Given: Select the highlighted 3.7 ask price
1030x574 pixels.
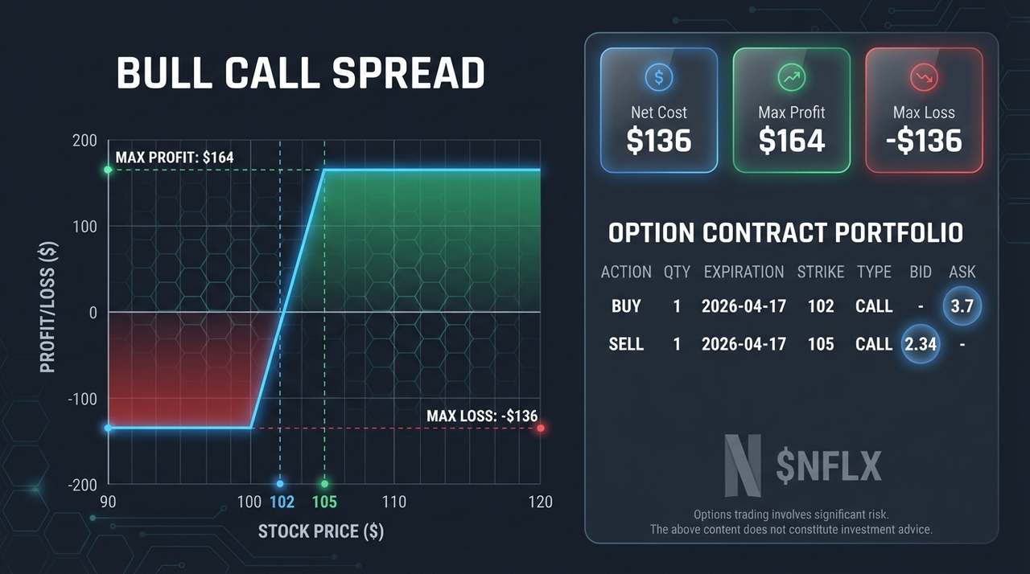Looking at the screenshot, I should click(962, 306).
